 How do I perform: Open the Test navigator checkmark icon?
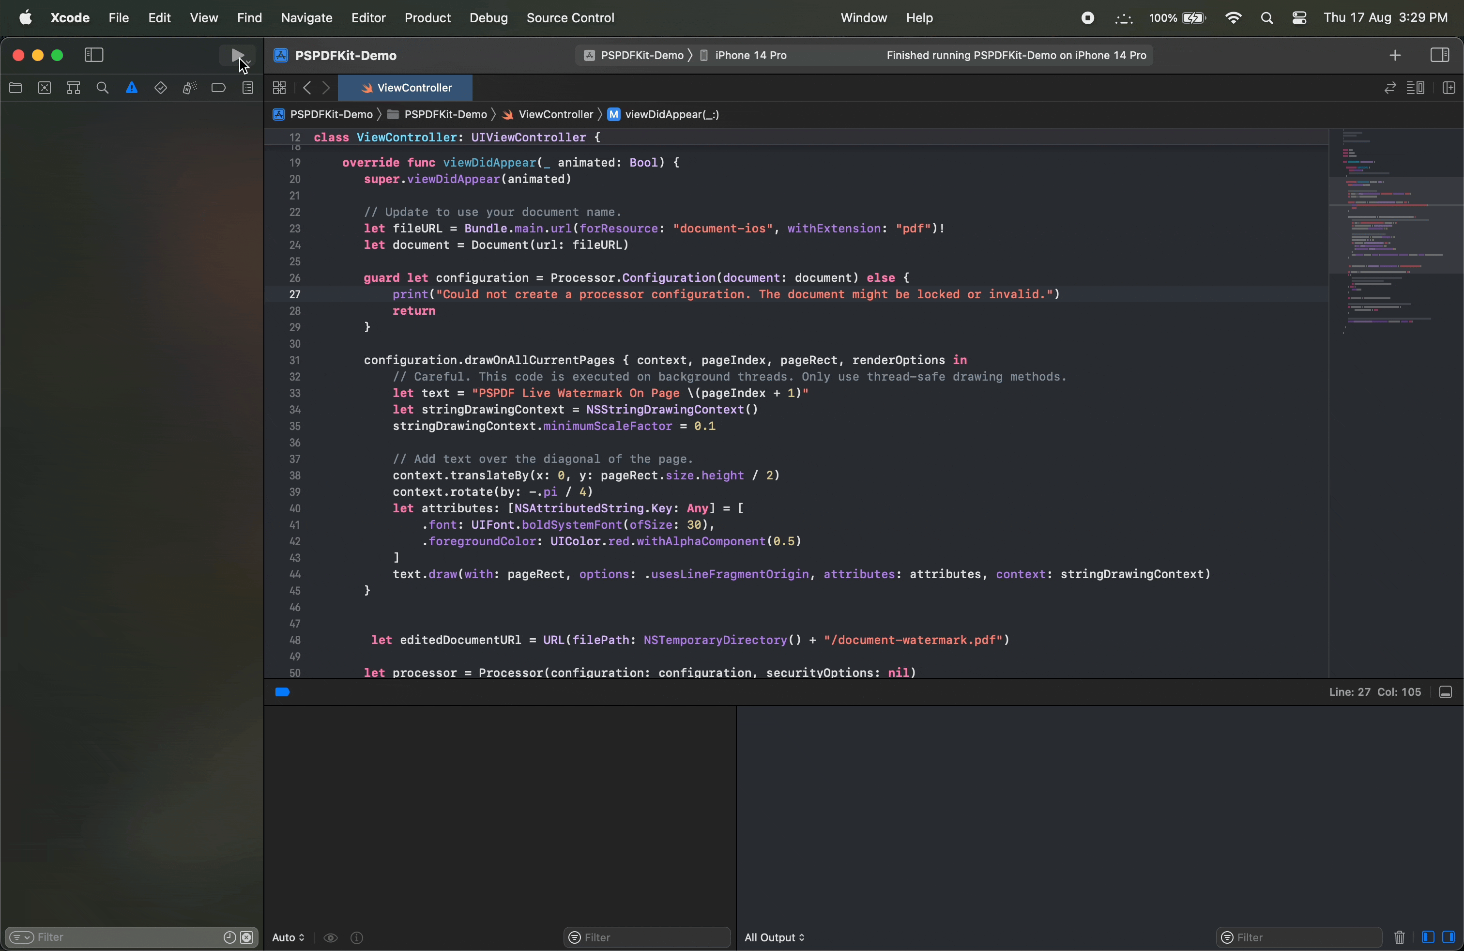coord(161,88)
